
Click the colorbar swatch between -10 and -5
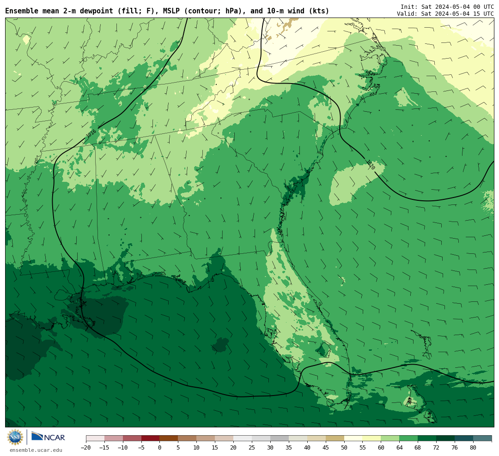click(x=132, y=438)
